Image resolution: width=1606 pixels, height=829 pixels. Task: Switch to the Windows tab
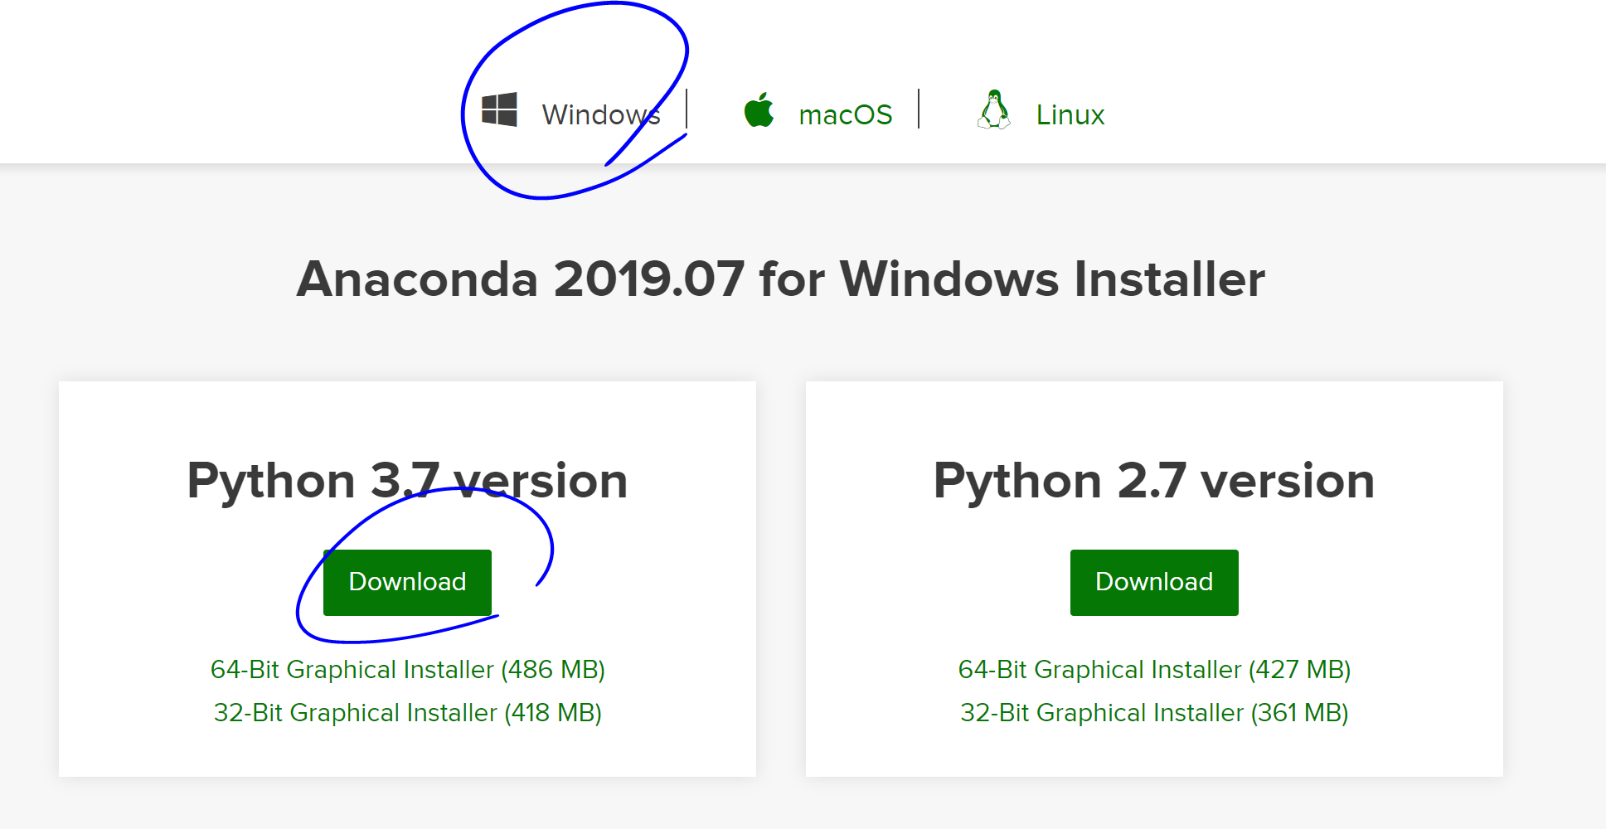[x=601, y=114]
